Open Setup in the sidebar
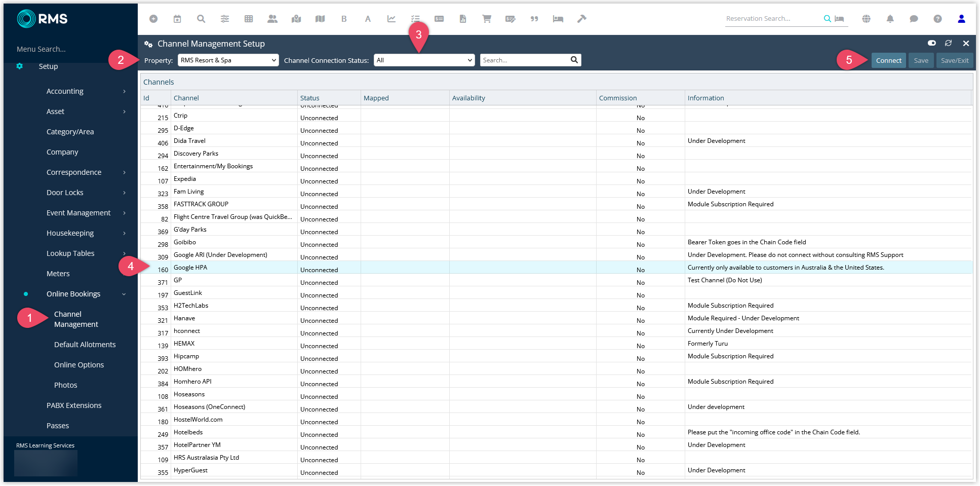The width and height of the screenshot is (980, 486). pyautogui.click(x=48, y=66)
